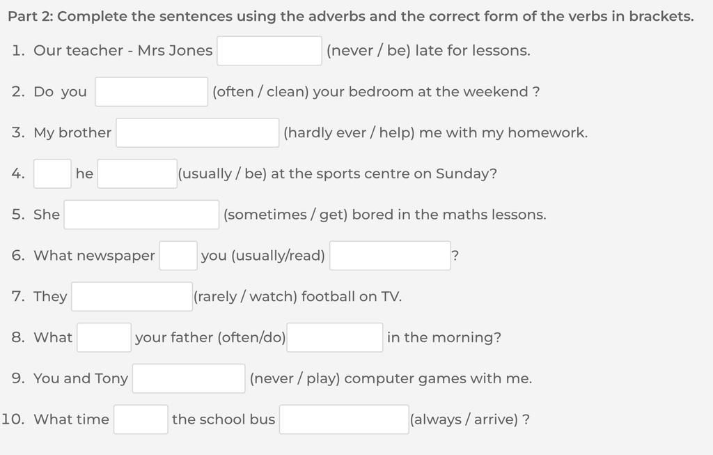Click the blank before your father
713x455 pixels.
tap(104, 337)
